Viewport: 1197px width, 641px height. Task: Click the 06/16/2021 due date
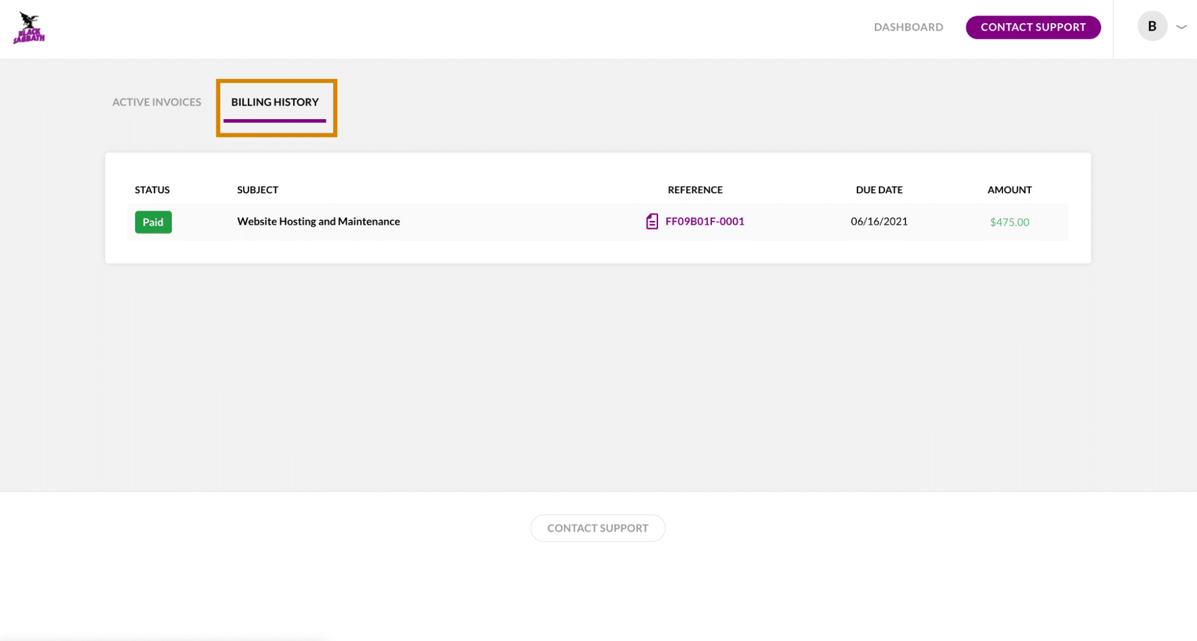click(x=878, y=221)
